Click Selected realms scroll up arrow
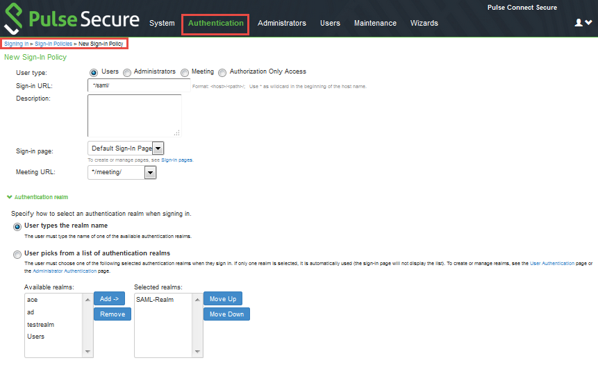This screenshot has width=598, height=365. (197, 300)
